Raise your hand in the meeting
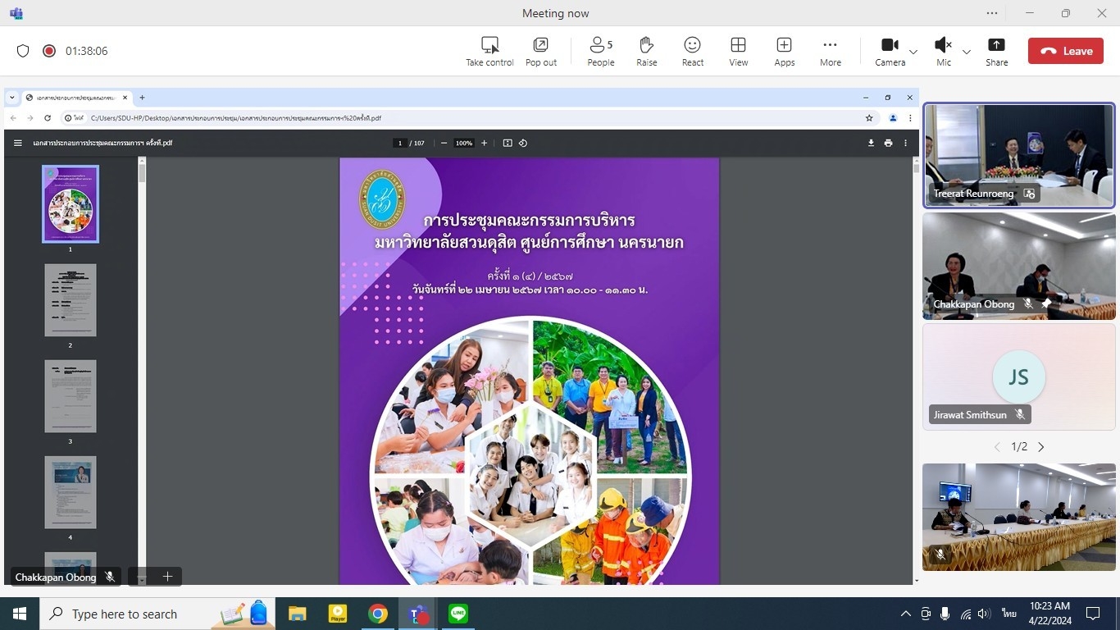This screenshot has width=1120, height=630. [647, 51]
